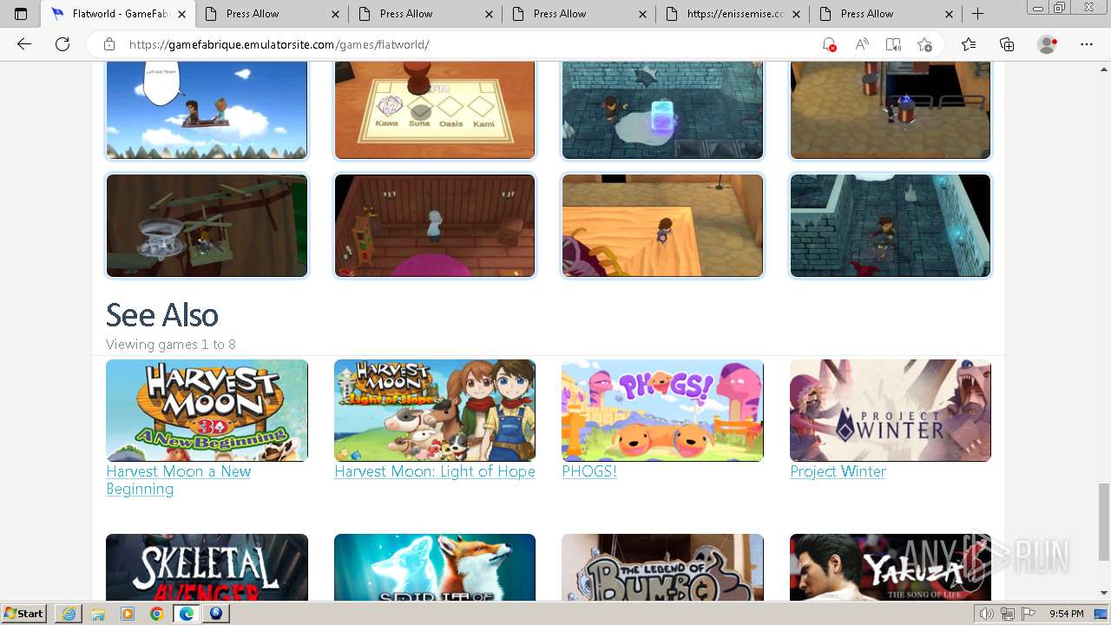This screenshot has width=1111, height=625.
Task: Refresh the current page
Action: tap(62, 44)
